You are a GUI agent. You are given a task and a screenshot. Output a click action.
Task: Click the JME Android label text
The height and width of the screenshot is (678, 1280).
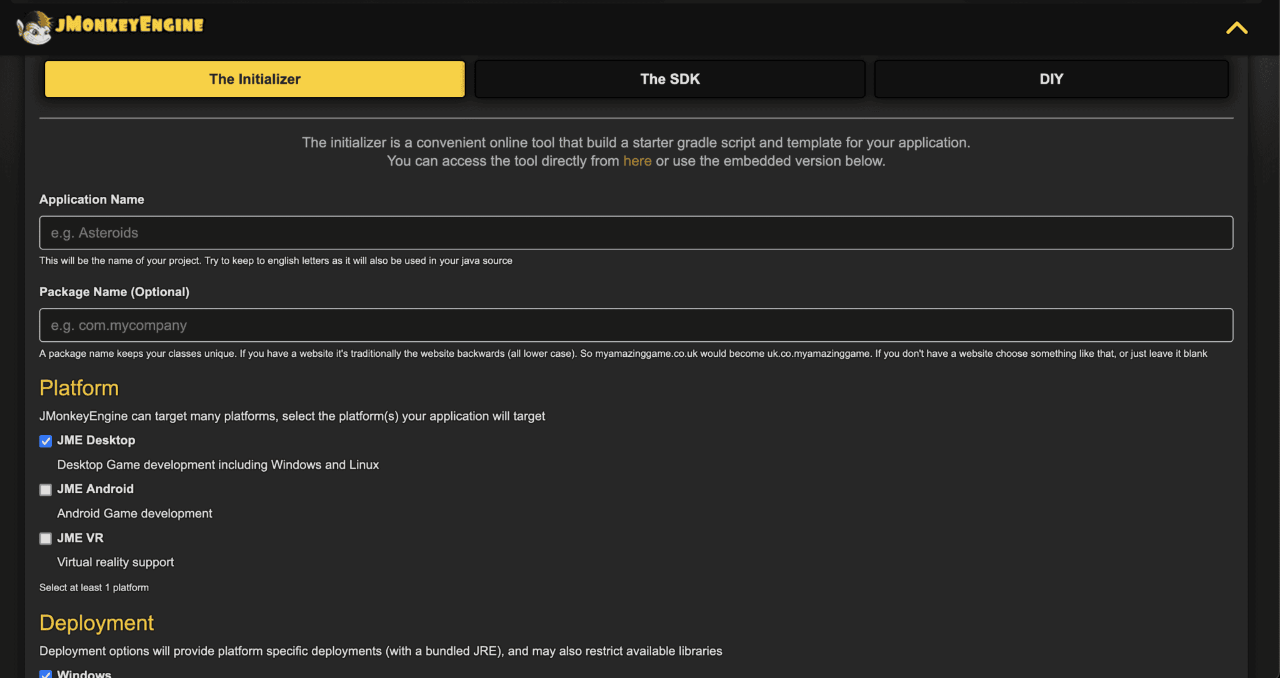pos(95,489)
